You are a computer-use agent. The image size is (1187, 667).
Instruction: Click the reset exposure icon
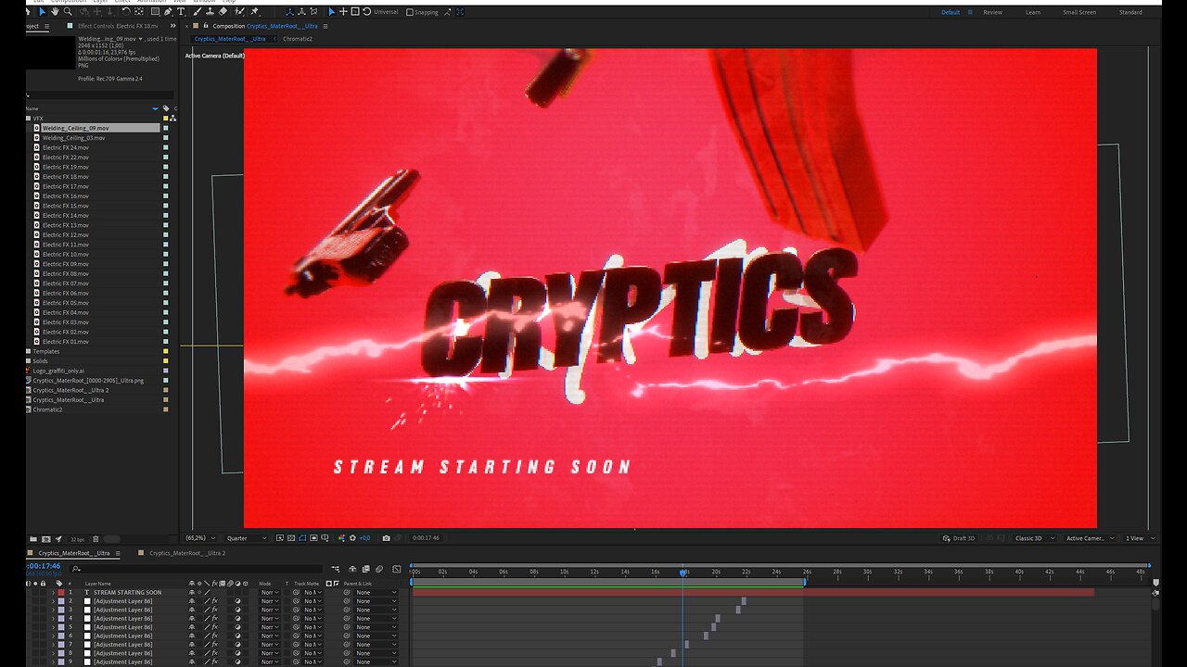pyautogui.click(x=352, y=538)
